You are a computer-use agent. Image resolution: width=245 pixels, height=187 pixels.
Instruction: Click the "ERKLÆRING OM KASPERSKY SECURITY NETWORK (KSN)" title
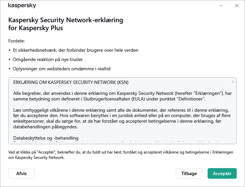(71, 82)
